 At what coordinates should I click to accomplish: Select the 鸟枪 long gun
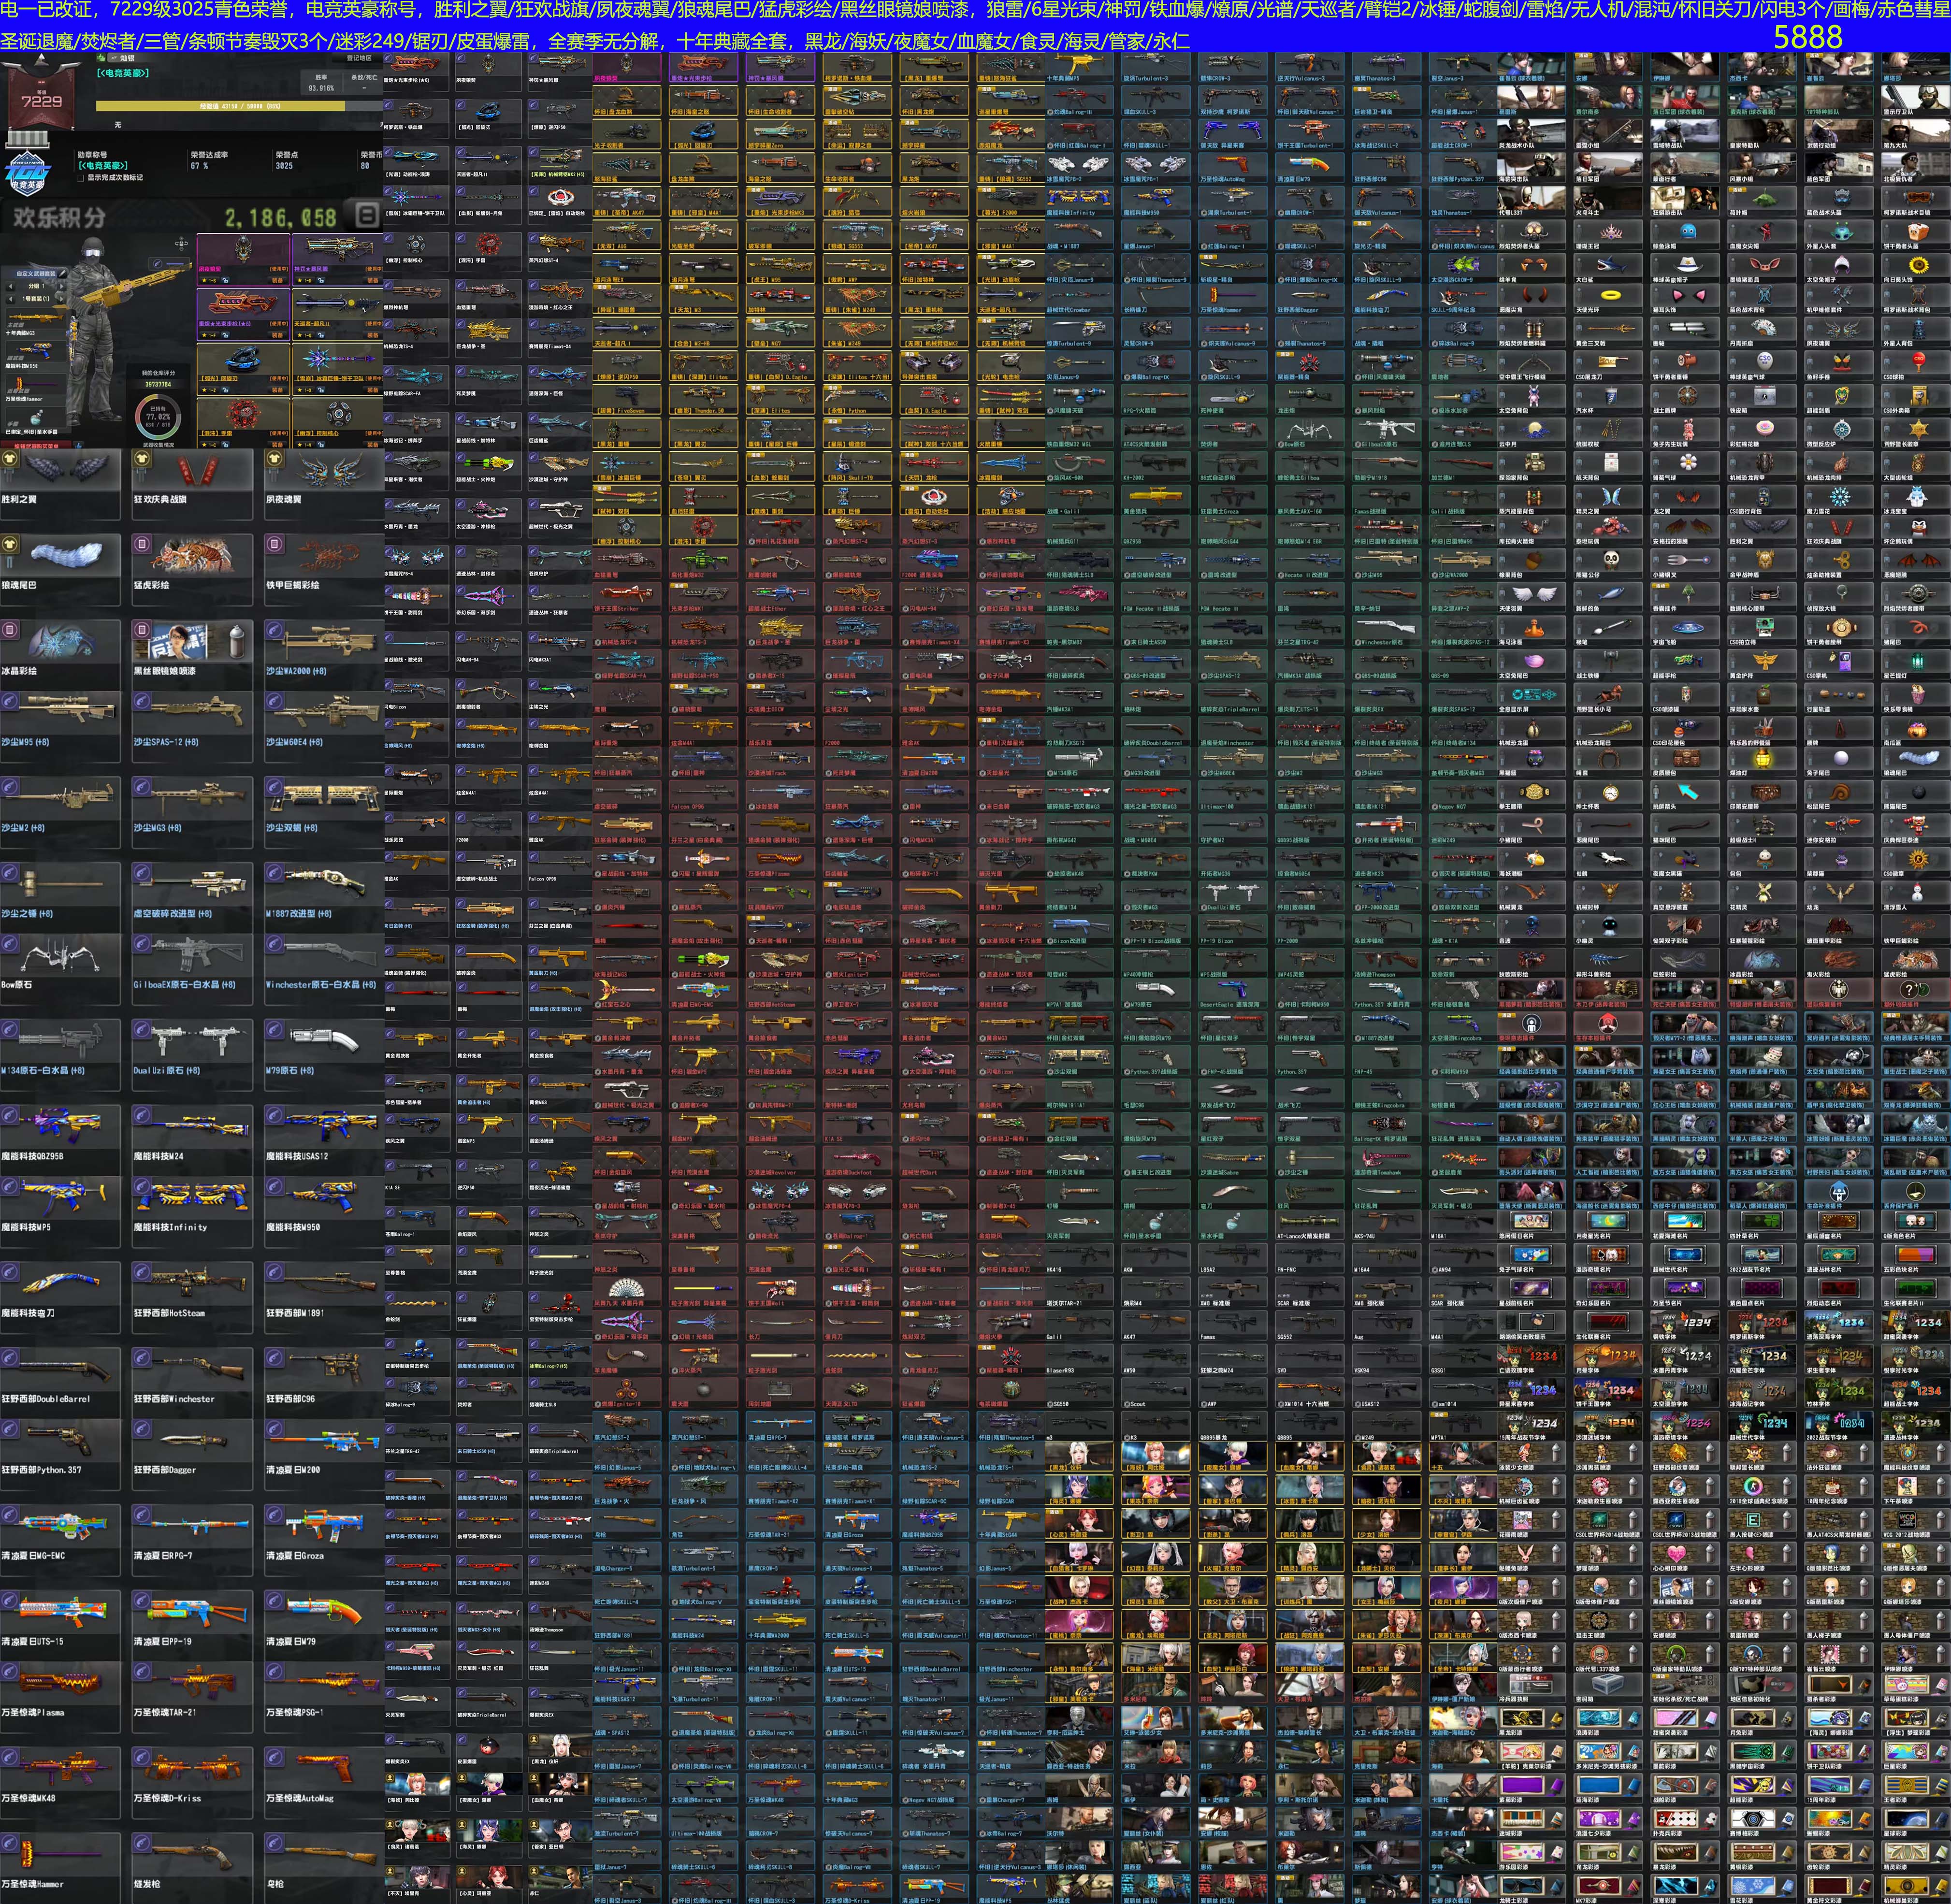[324, 1868]
